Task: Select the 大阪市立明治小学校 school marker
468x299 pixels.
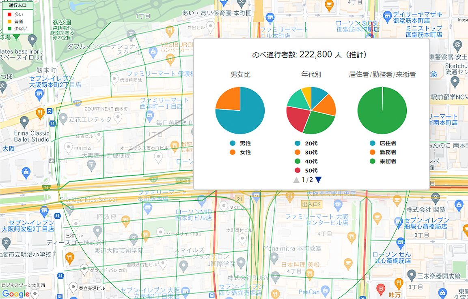Action: tap(6, 243)
